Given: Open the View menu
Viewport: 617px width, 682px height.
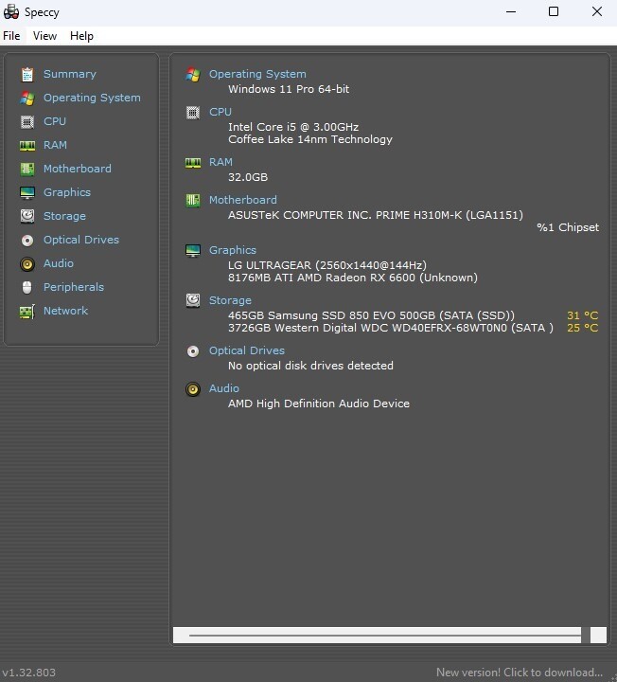Looking at the screenshot, I should click(x=44, y=36).
